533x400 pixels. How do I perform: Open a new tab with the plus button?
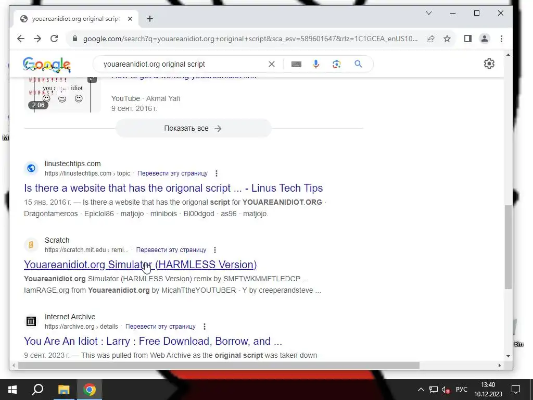150,19
